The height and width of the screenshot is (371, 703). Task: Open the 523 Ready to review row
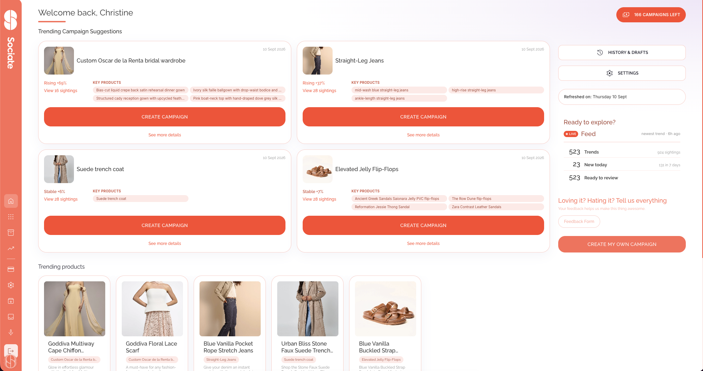coord(622,178)
